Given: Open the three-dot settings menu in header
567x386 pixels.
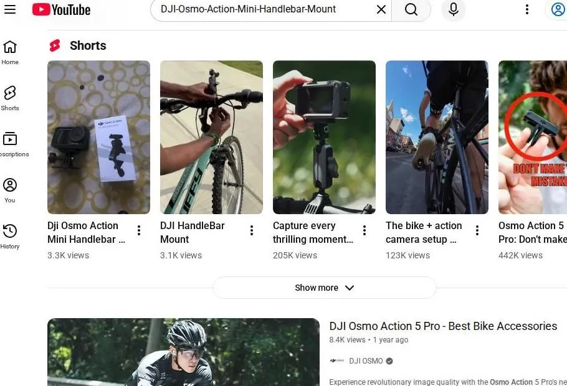Looking at the screenshot, I should click(x=527, y=9).
